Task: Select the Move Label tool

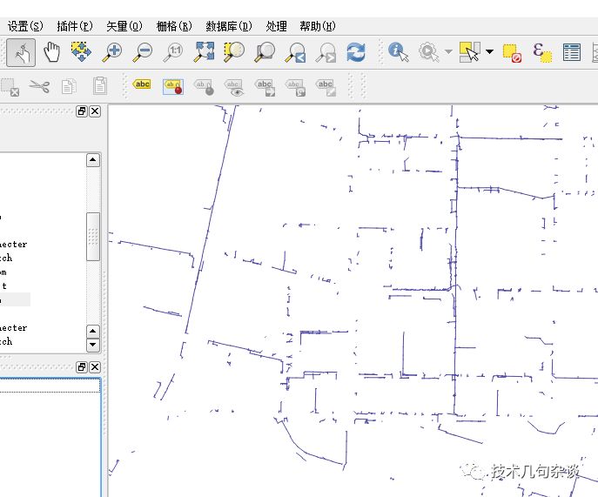Action: 265,87
